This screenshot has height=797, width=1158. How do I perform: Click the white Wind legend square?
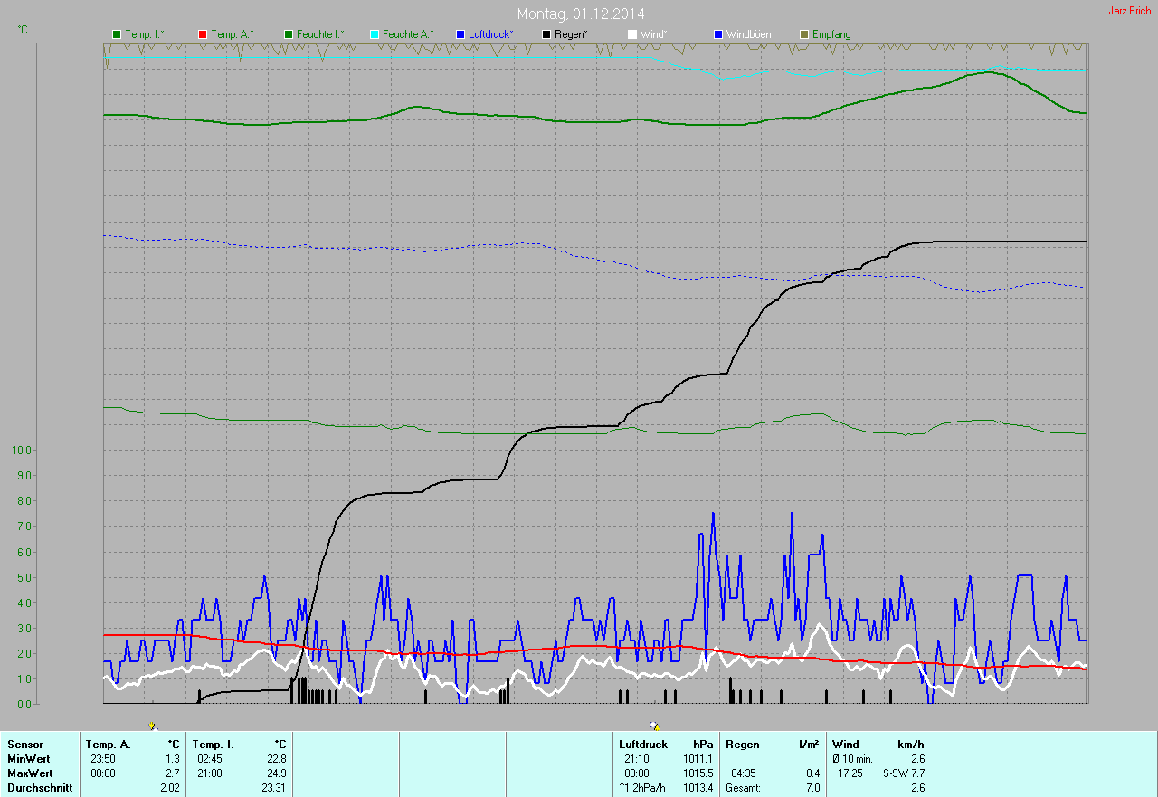[632, 34]
